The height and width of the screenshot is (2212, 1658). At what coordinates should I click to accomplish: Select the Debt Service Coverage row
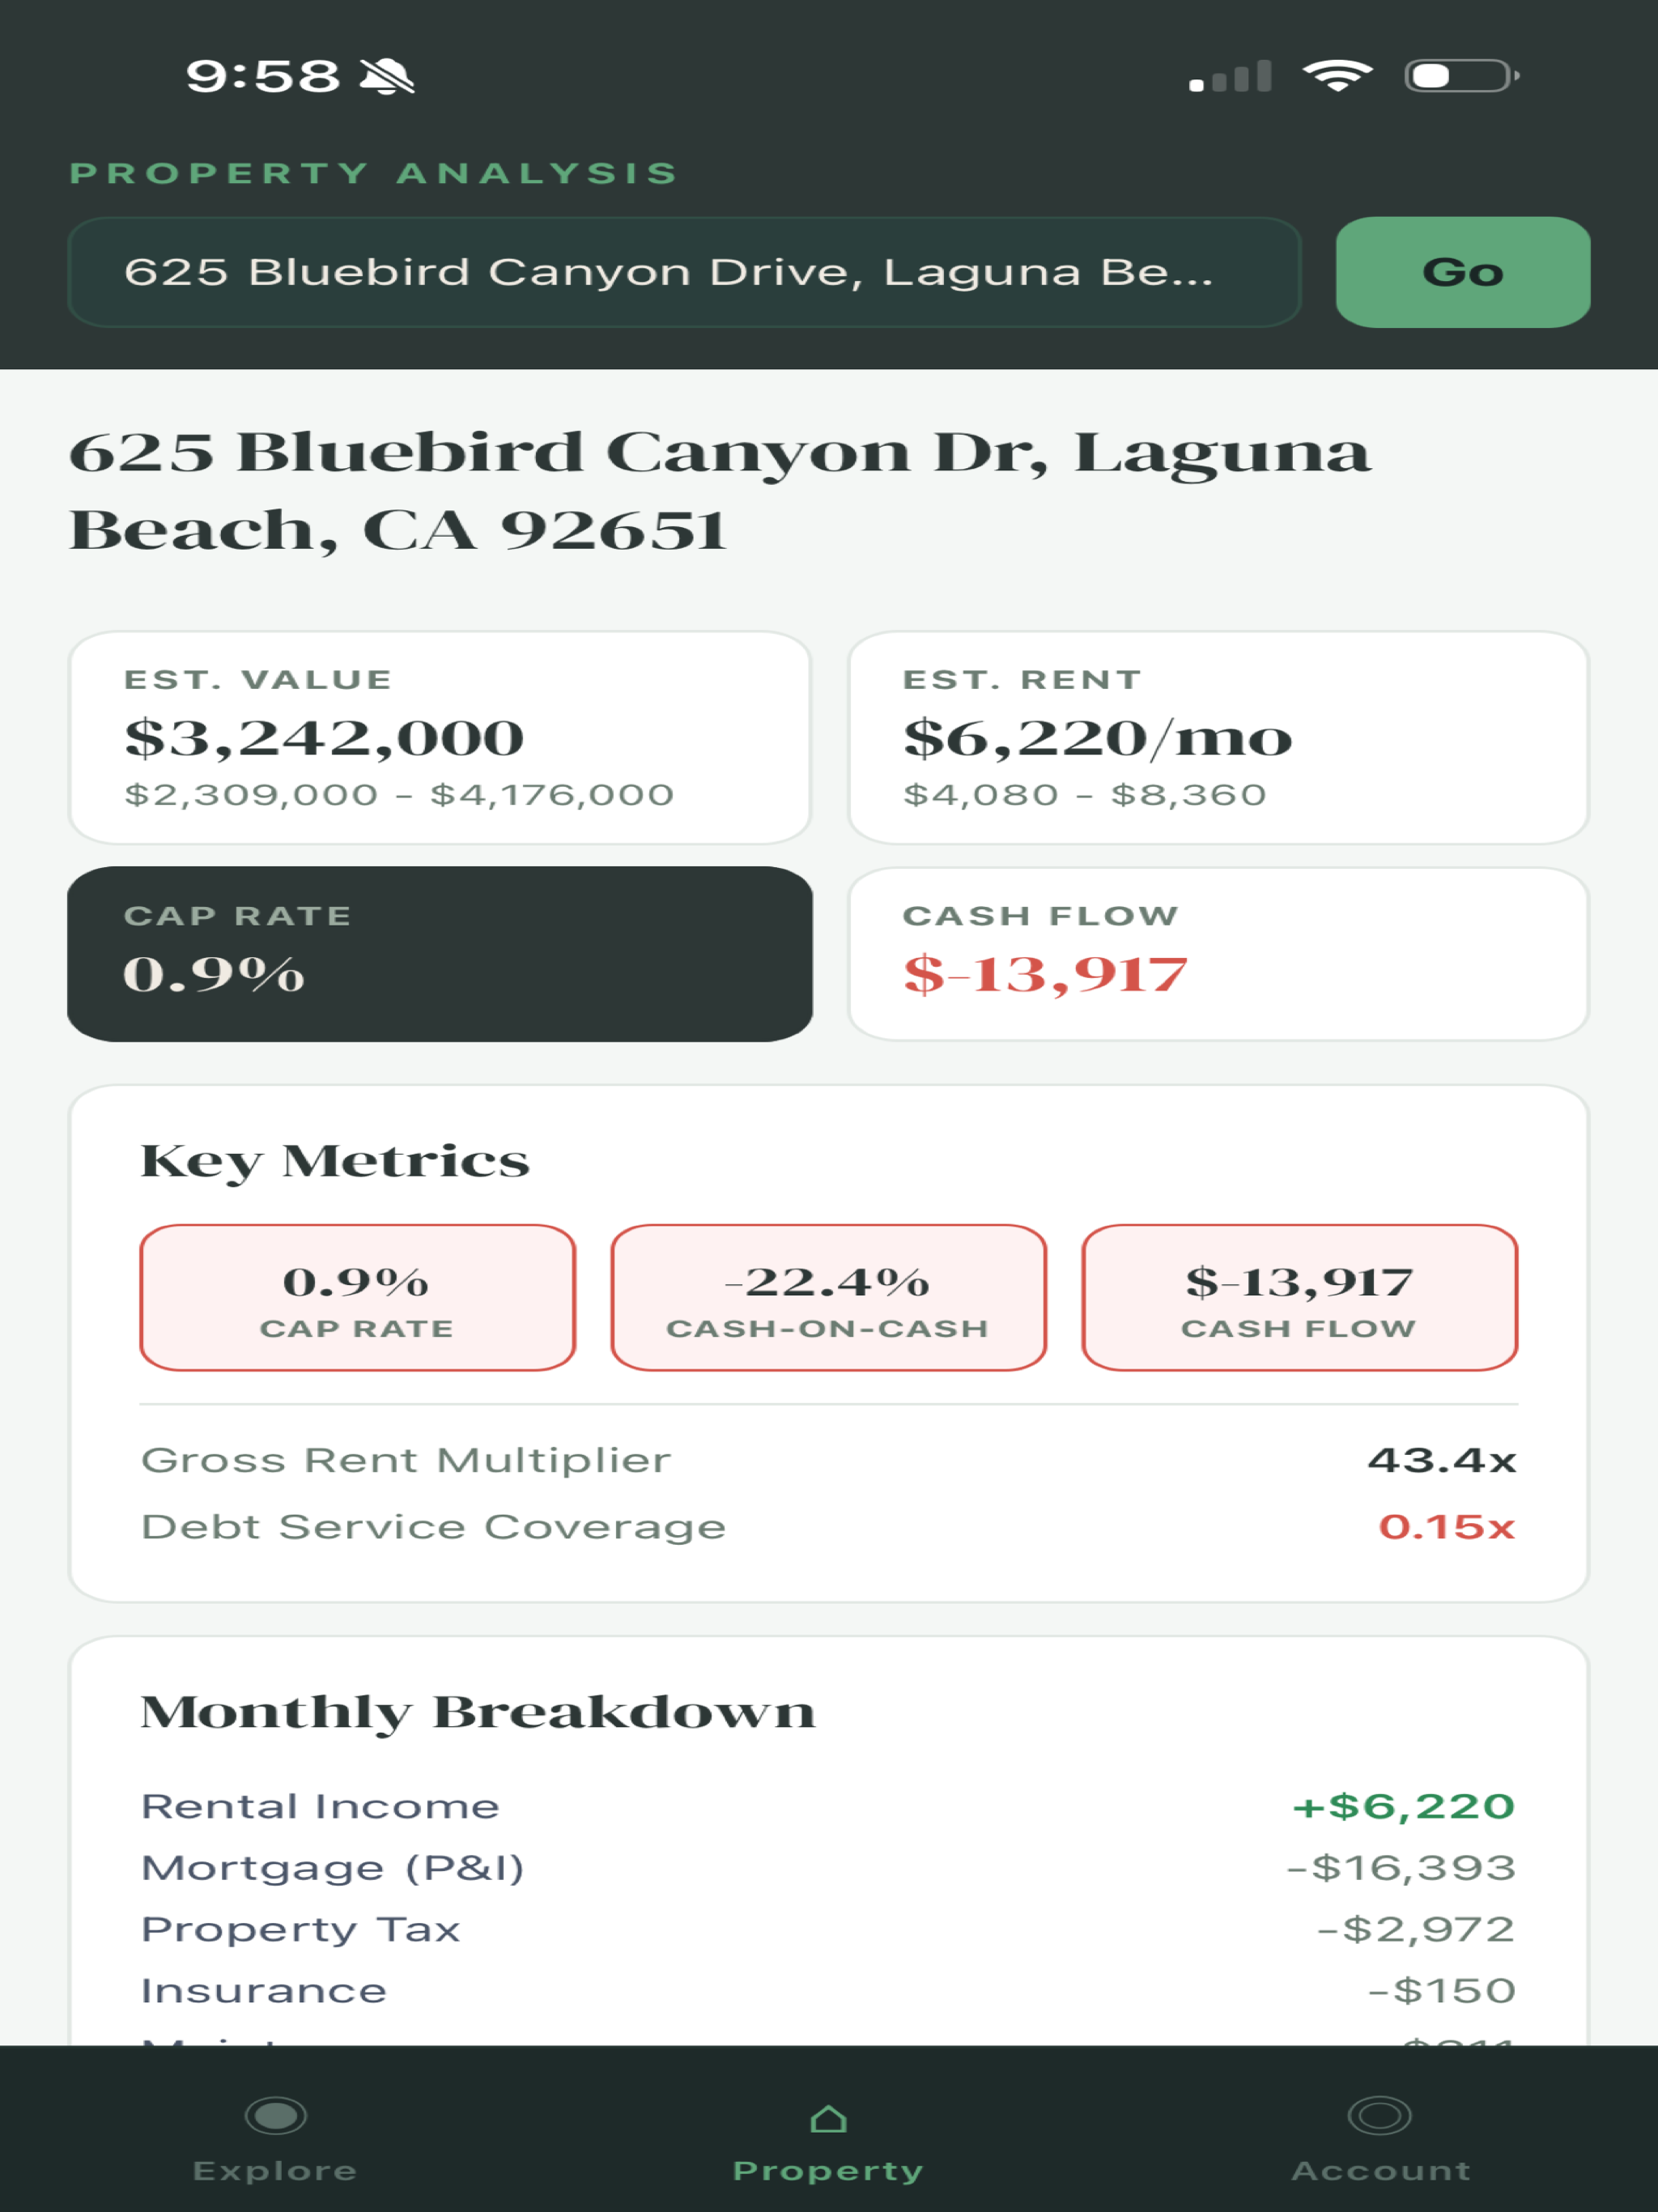click(828, 1527)
